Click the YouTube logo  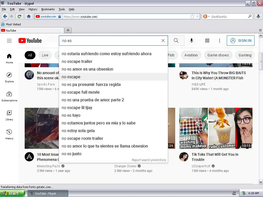(30, 41)
